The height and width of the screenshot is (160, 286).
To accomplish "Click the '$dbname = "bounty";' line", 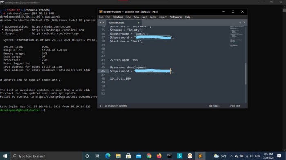I will point(126,30).
